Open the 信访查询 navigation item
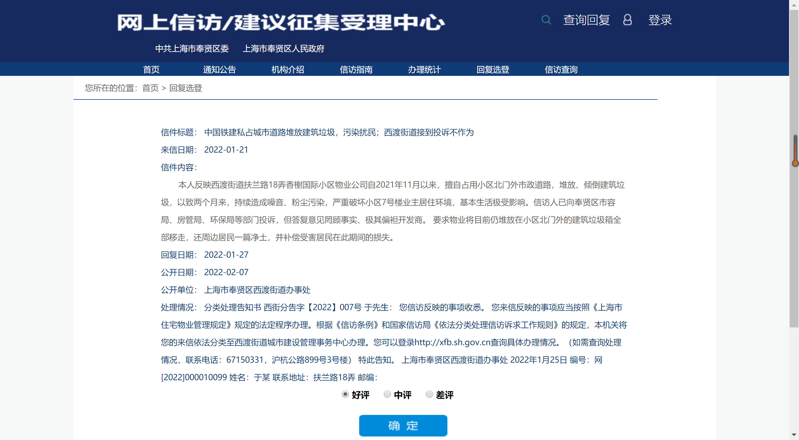Screen dimensions: 799x440 561,69
